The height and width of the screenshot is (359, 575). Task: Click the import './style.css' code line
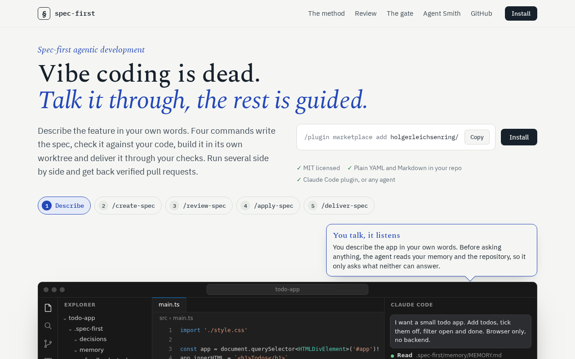pos(214,330)
